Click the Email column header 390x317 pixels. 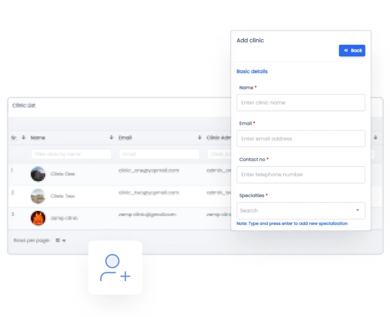click(125, 137)
